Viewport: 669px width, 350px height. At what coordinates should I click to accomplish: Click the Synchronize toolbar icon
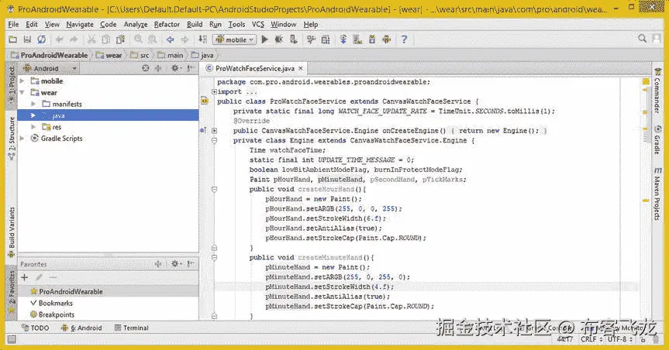click(41, 39)
